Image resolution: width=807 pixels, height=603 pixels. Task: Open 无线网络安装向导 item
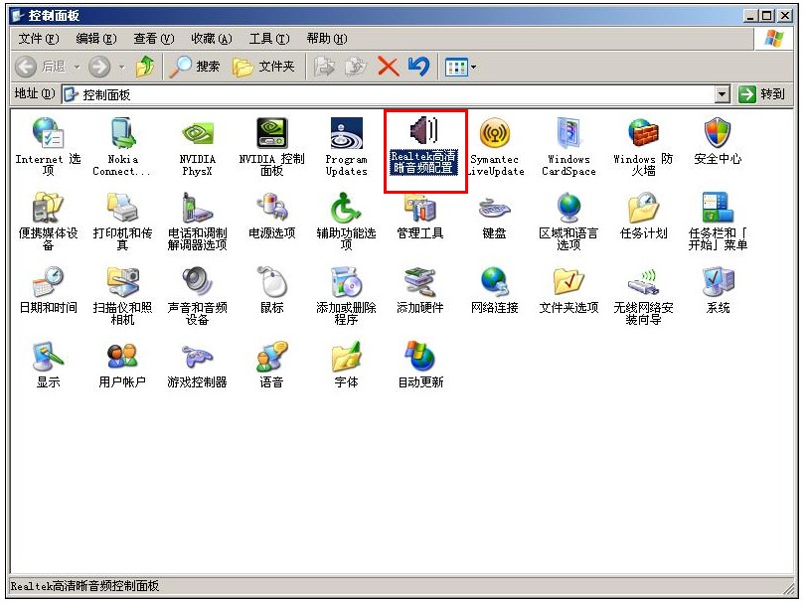coord(643,295)
